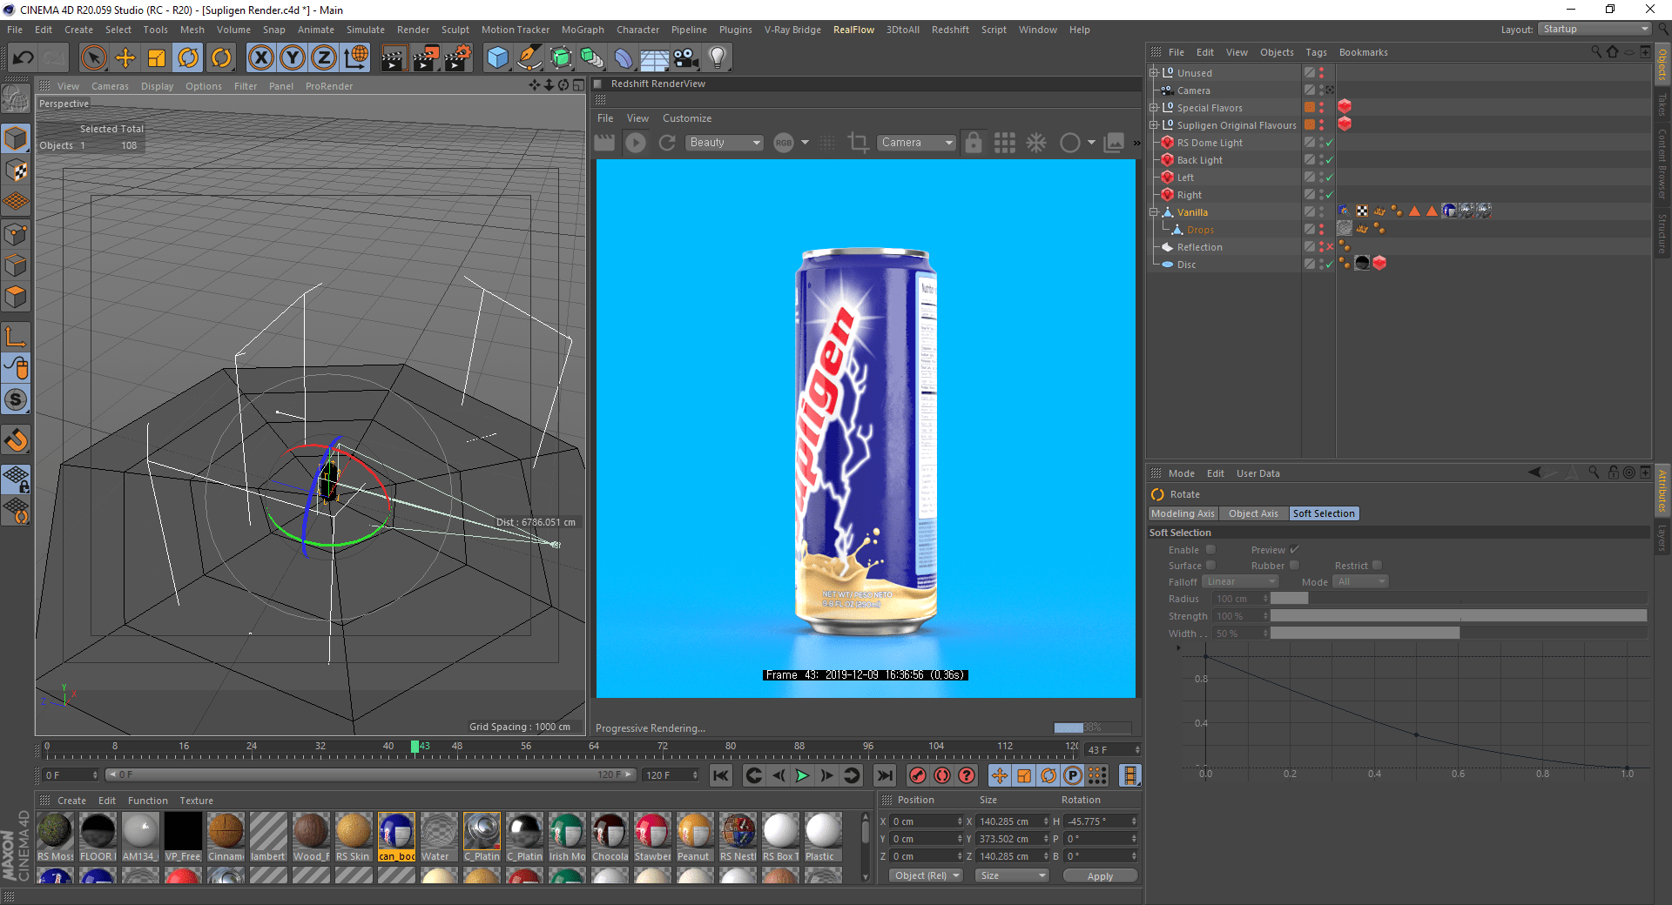The height and width of the screenshot is (905, 1672).
Task: Click the crop region icon in RenderView
Action: point(858,143)
